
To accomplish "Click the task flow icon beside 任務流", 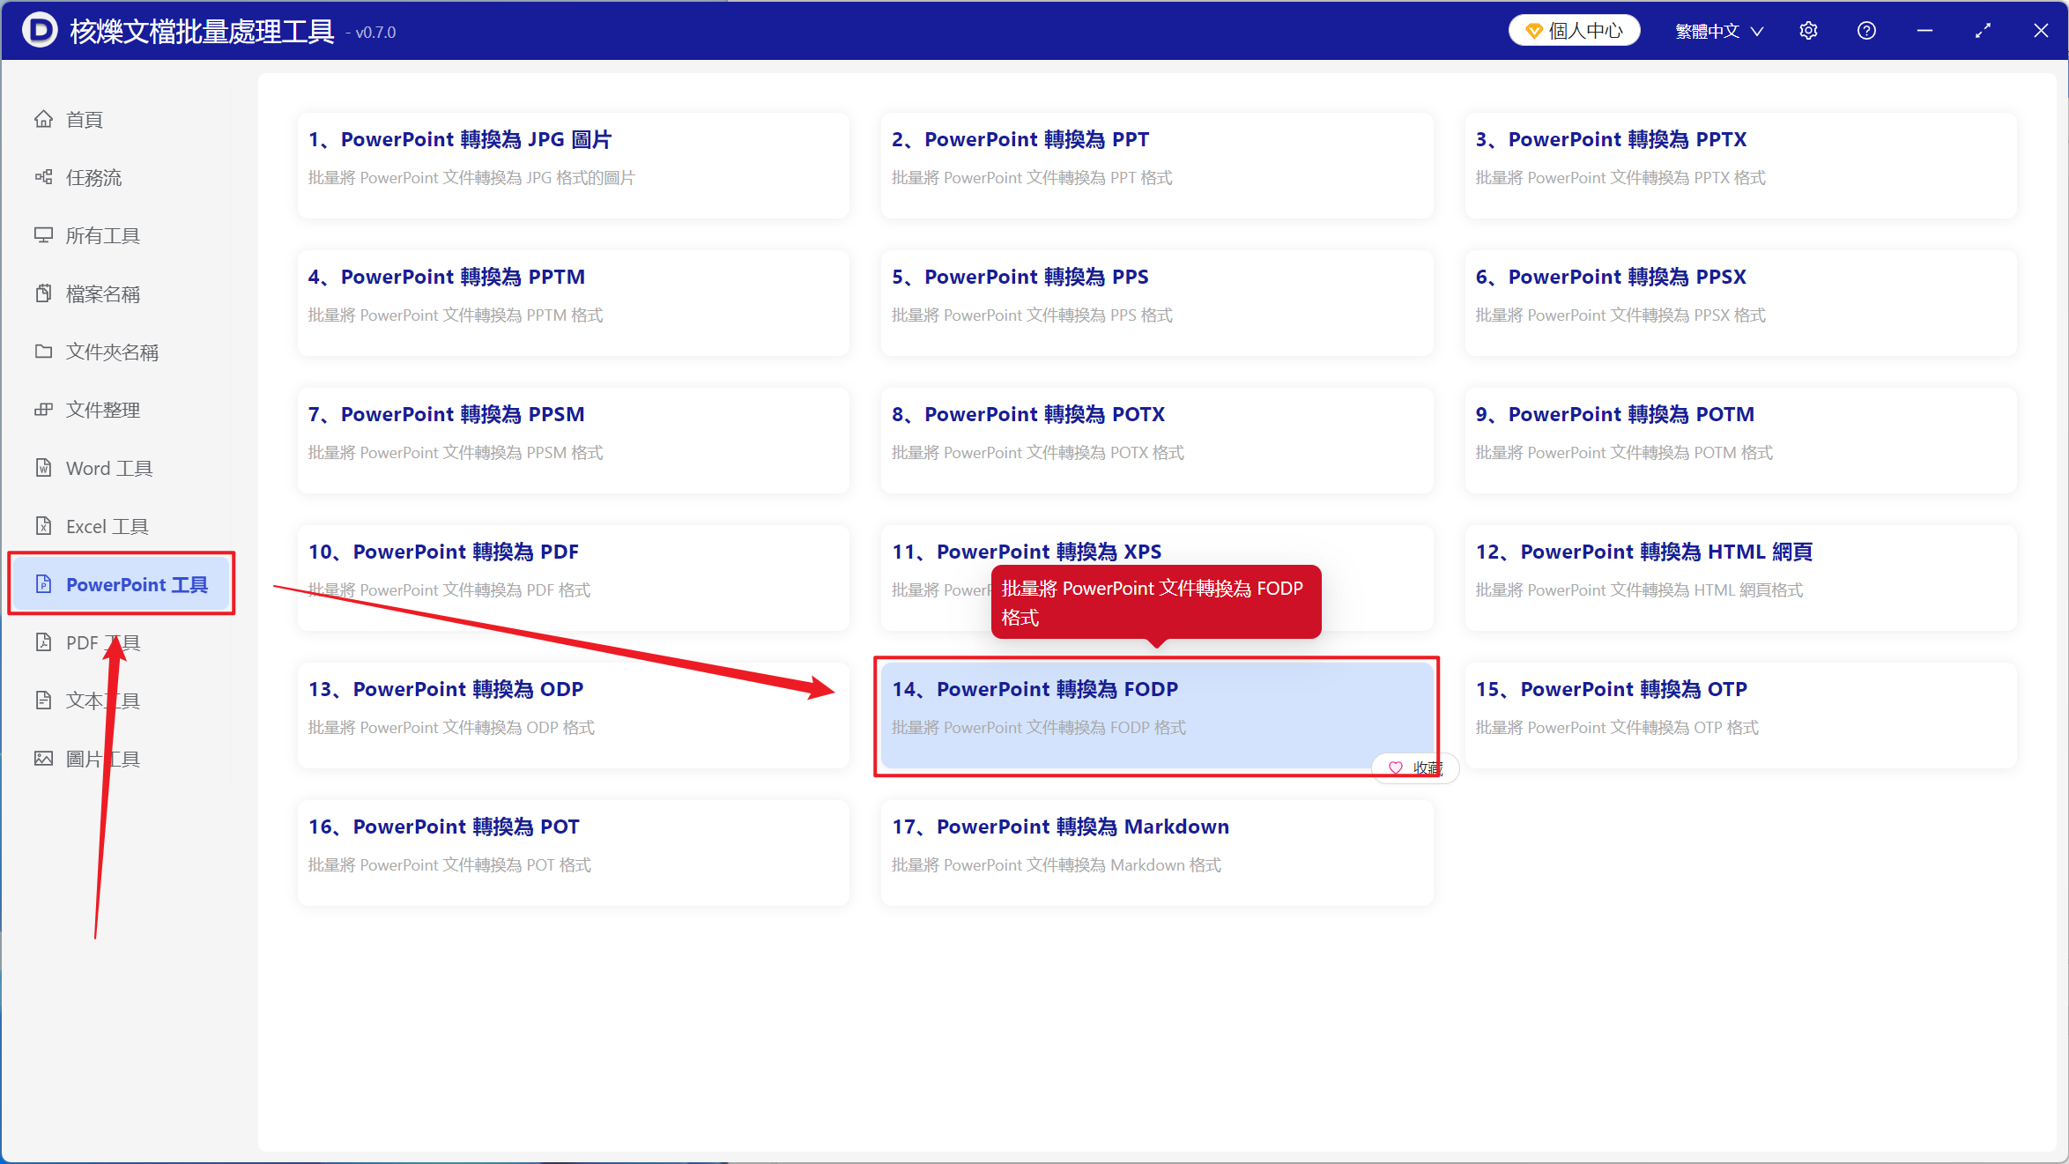I will 43,177.
